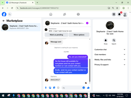Open emoji picker in message box
This screenshot has height=98, width=131.
pos(84,88)
